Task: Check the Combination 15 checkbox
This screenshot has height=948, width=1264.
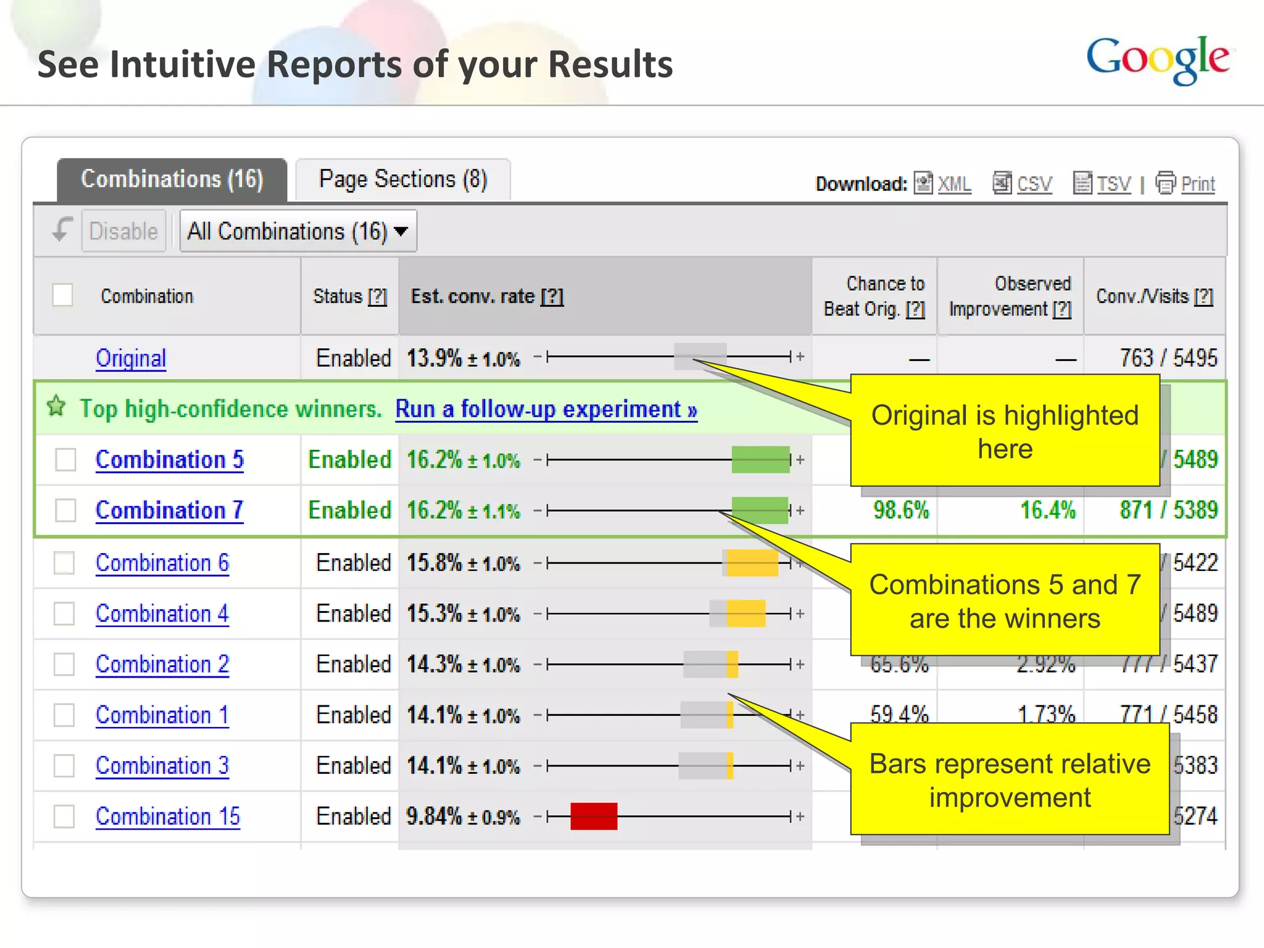Action: (64, 817)
